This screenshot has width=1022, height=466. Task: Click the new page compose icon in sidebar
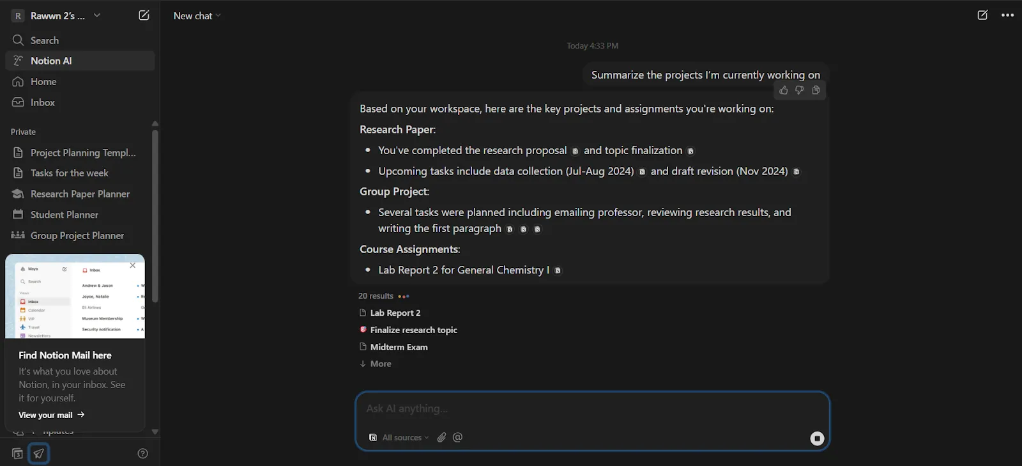click(x=144, y=15)
